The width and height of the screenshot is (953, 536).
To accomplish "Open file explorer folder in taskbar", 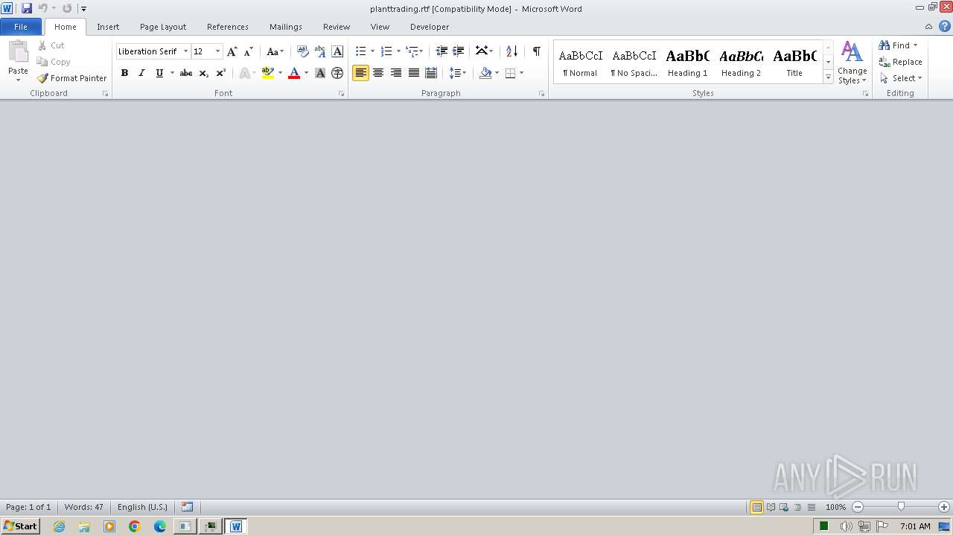I will [84, 526].
